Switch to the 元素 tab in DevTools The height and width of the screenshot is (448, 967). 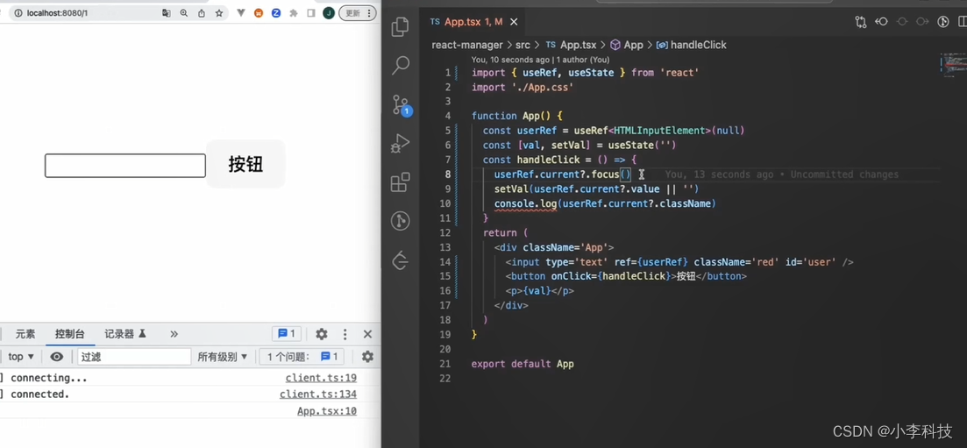click(25, 334)
